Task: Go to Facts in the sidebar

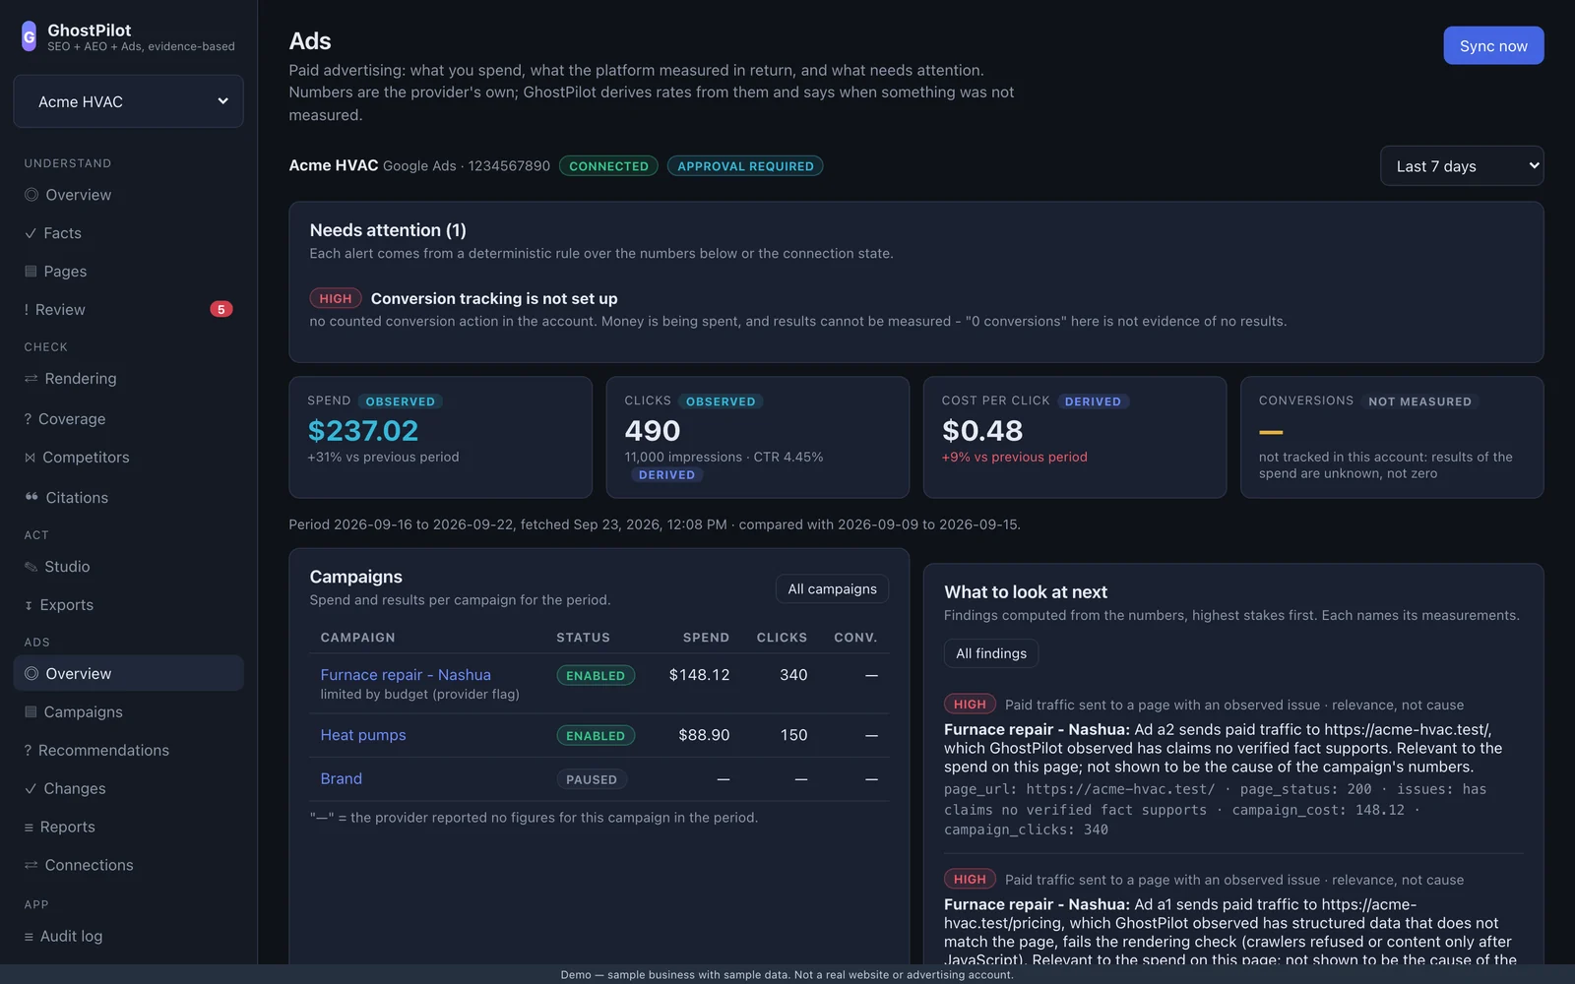Action: click(128, 233)
